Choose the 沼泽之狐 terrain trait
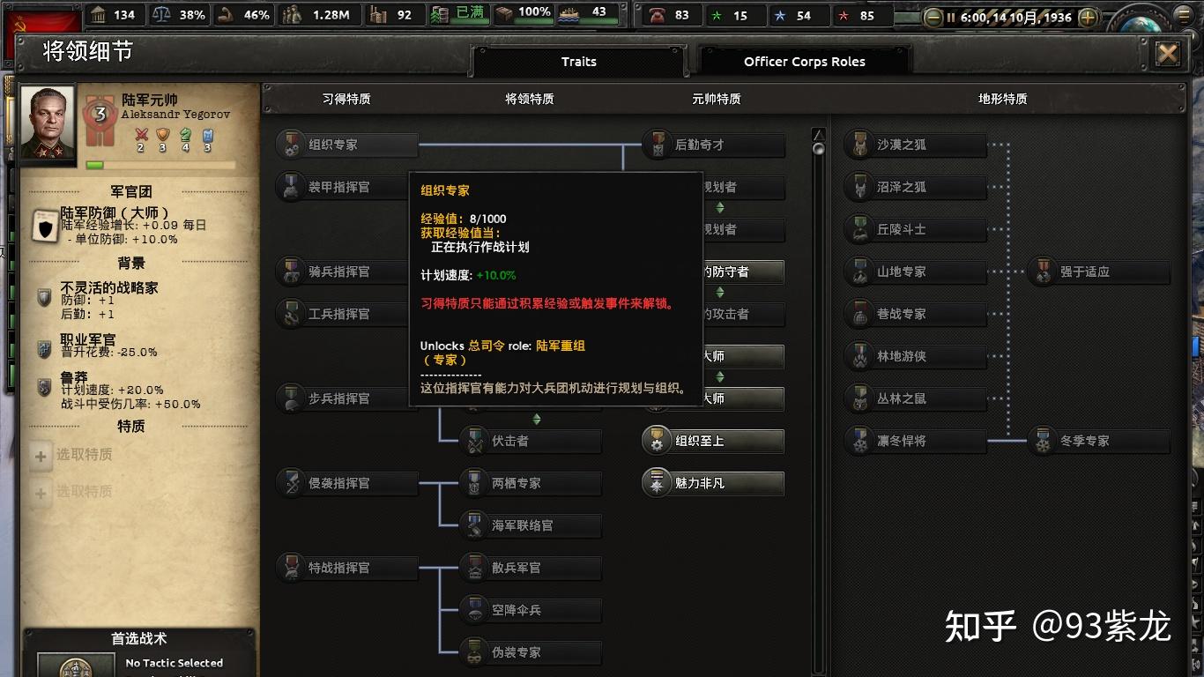The height and width of the screenshot is (677, 1204). coord(915,187)
